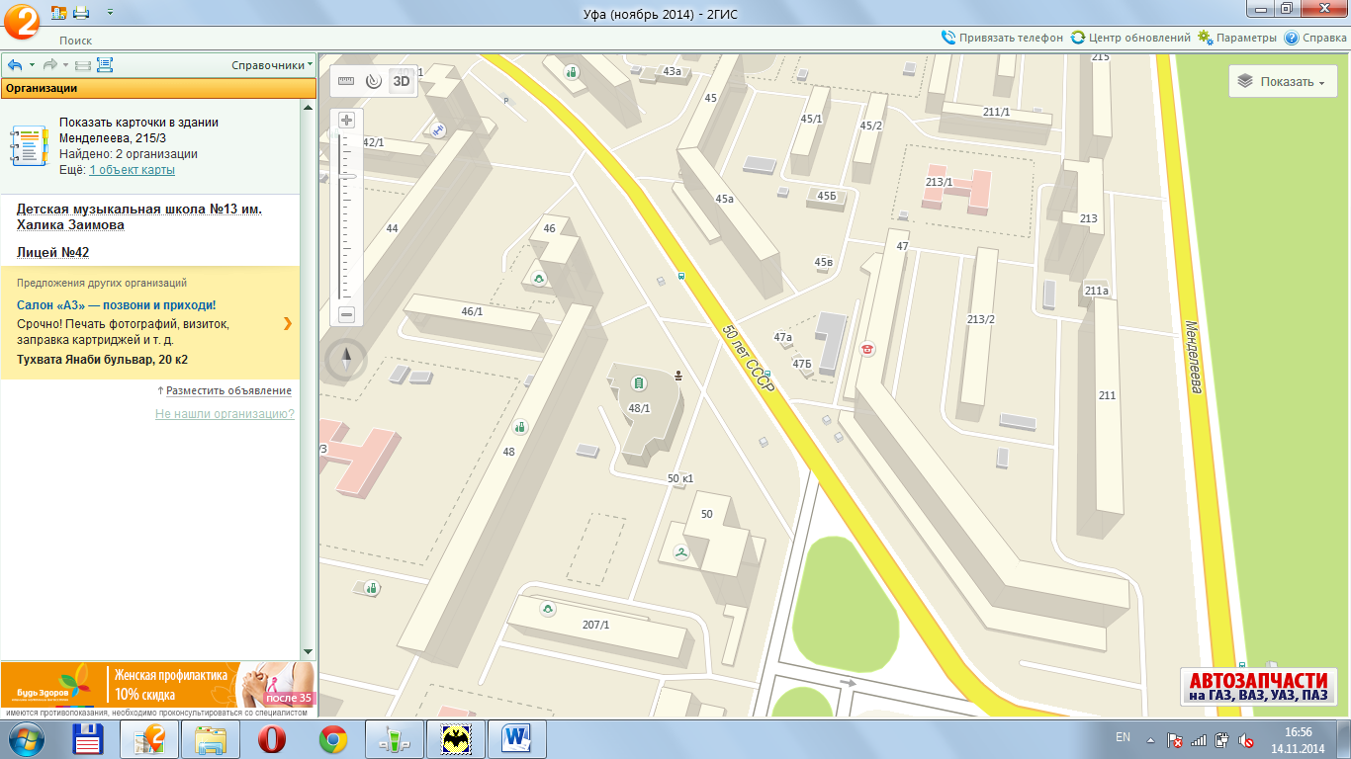Screen dimensions: 1351x759
Task: Open Салон «А3» advertisement link
Action: pyautogui.click(x=116, y=305)
